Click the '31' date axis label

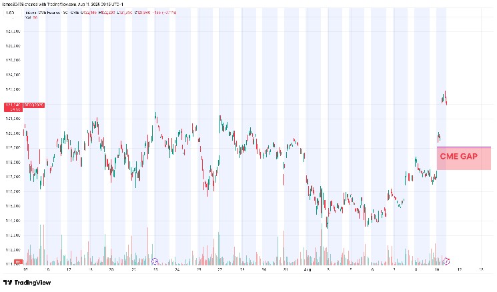286,269
